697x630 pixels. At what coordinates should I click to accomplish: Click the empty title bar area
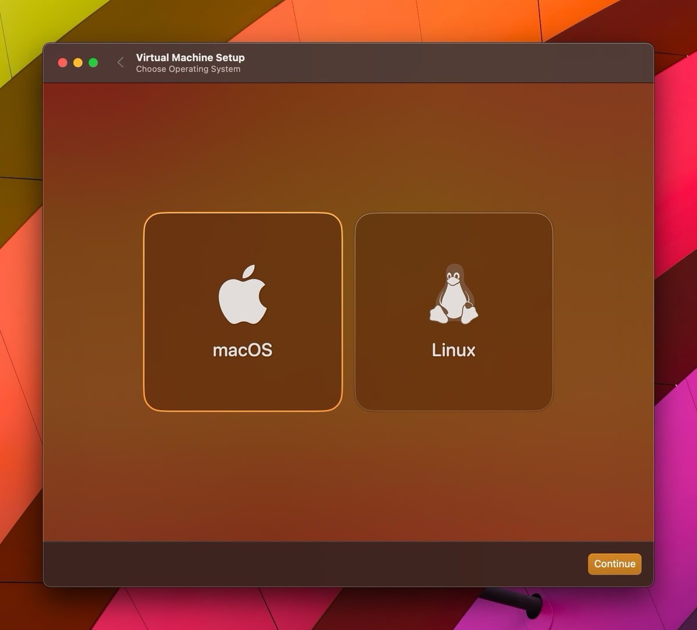(436, 62)
